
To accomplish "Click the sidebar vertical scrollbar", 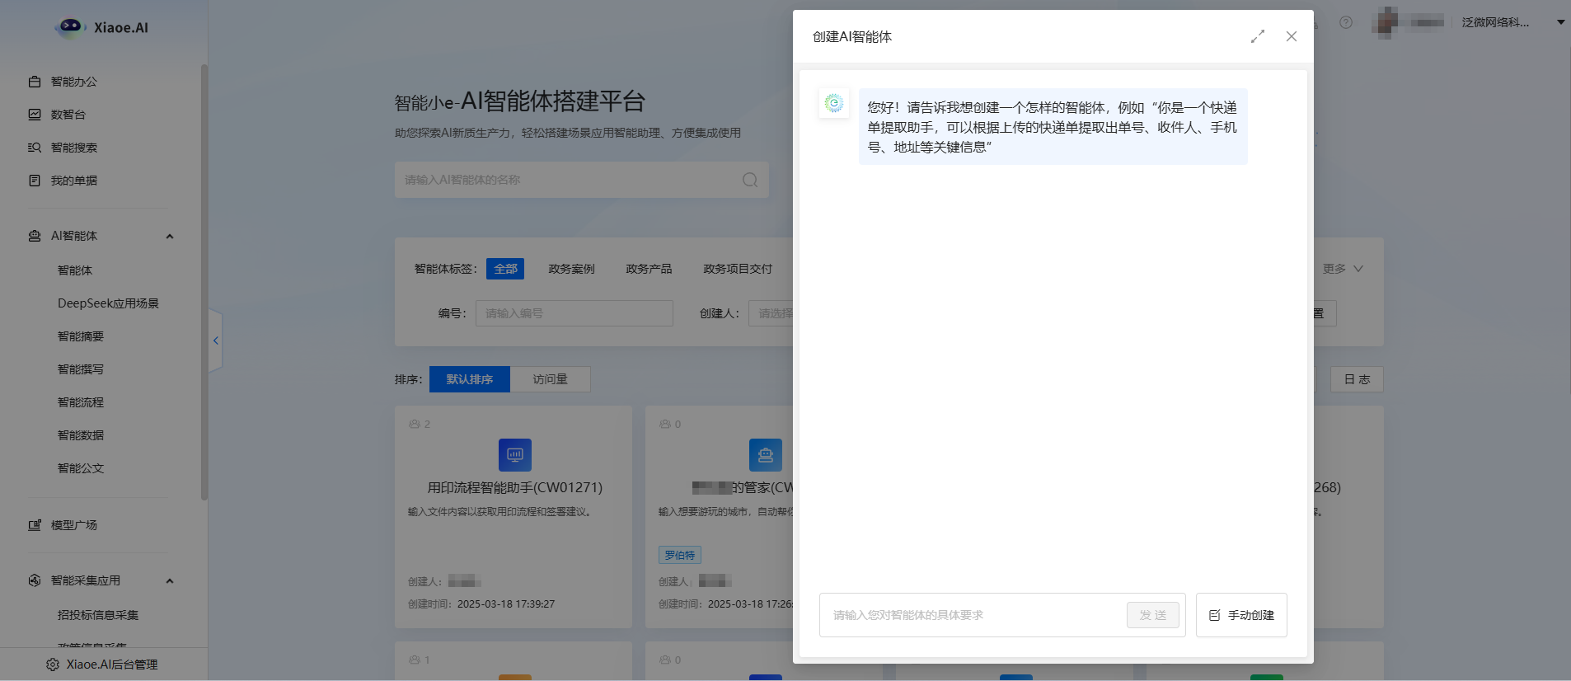I will coord(204,282).
